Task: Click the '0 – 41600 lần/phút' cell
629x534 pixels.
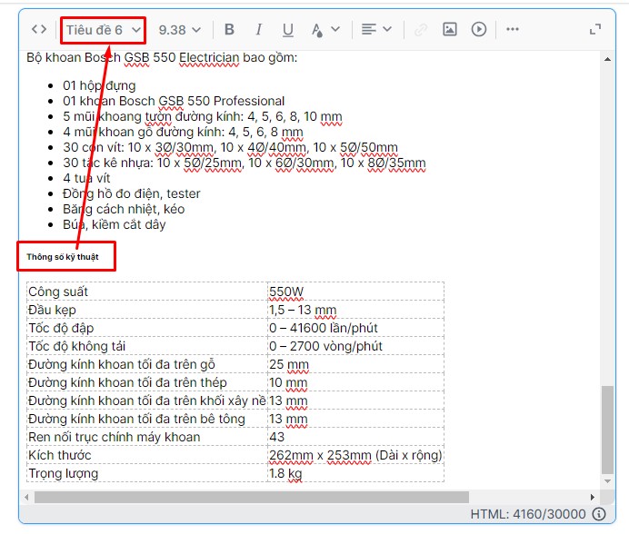Action: [355, 328]
